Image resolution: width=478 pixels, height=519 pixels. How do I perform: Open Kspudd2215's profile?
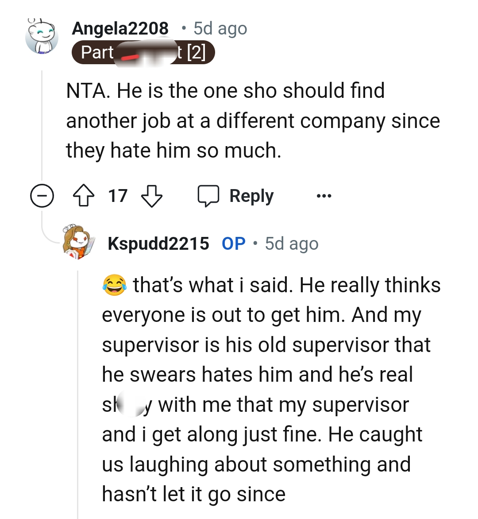point(158,243)
